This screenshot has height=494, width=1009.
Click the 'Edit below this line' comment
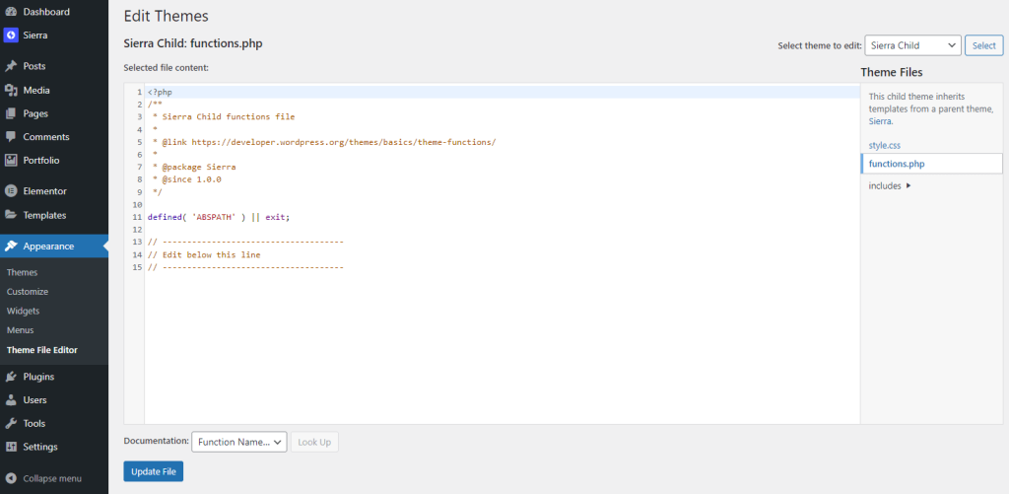(x=204, y=254)
